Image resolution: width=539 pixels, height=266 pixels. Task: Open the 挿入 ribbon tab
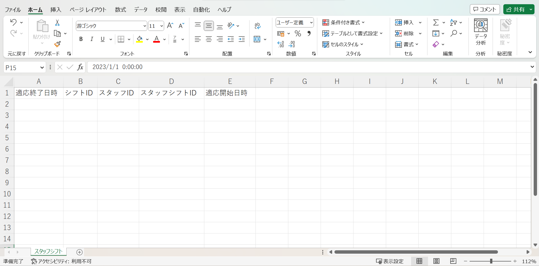coord(56,10)
